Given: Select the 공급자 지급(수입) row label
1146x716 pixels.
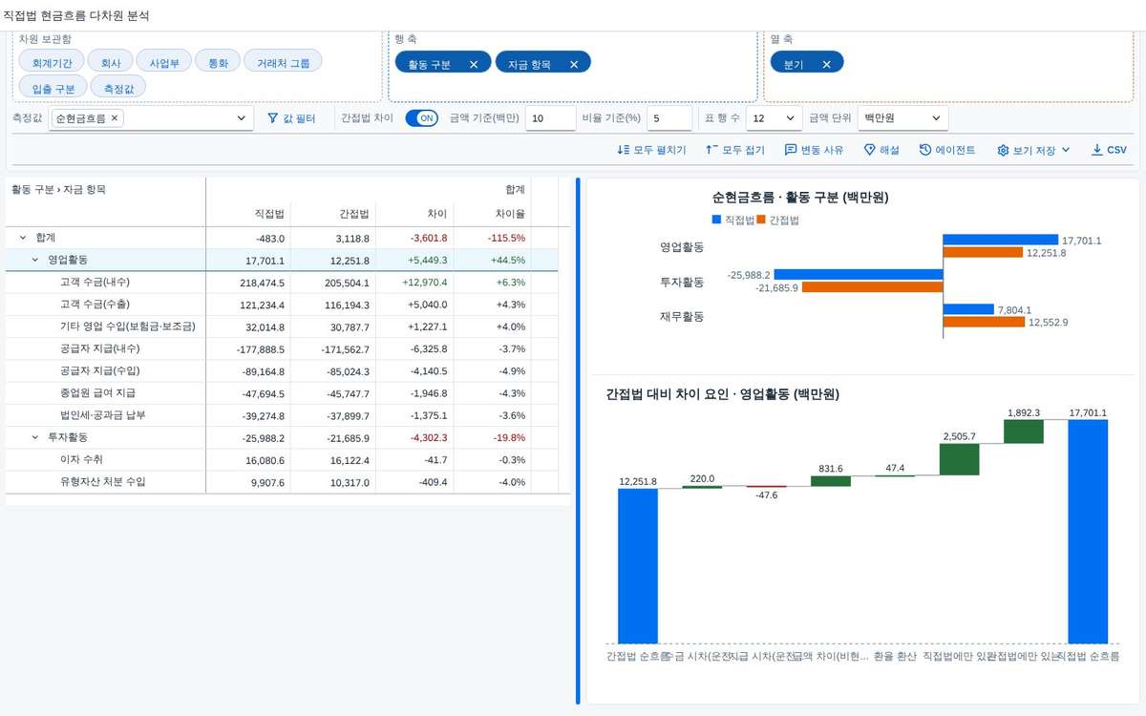Looking at the screenshot, I should pos(99,370).
